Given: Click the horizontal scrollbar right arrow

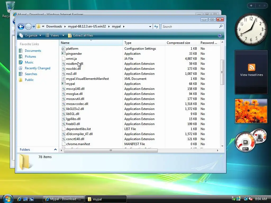Looking at the screenshot, I should coord(218,150).
